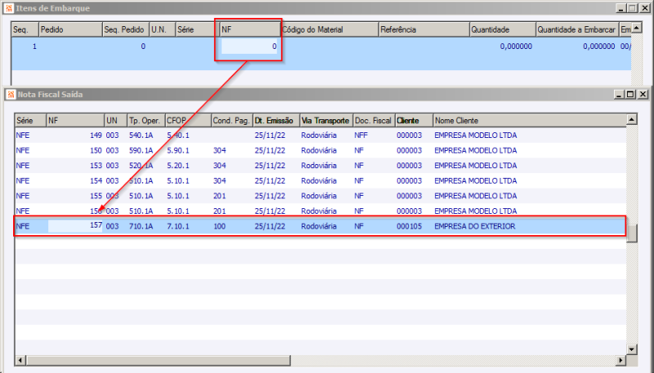
Task: Click the Cond. Pag. column header
Action: tap(232, 120)
